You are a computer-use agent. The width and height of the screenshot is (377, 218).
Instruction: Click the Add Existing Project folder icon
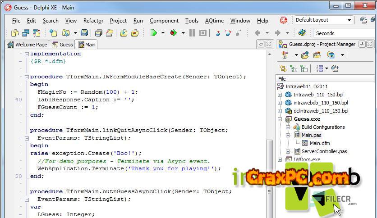pos(317,55)
